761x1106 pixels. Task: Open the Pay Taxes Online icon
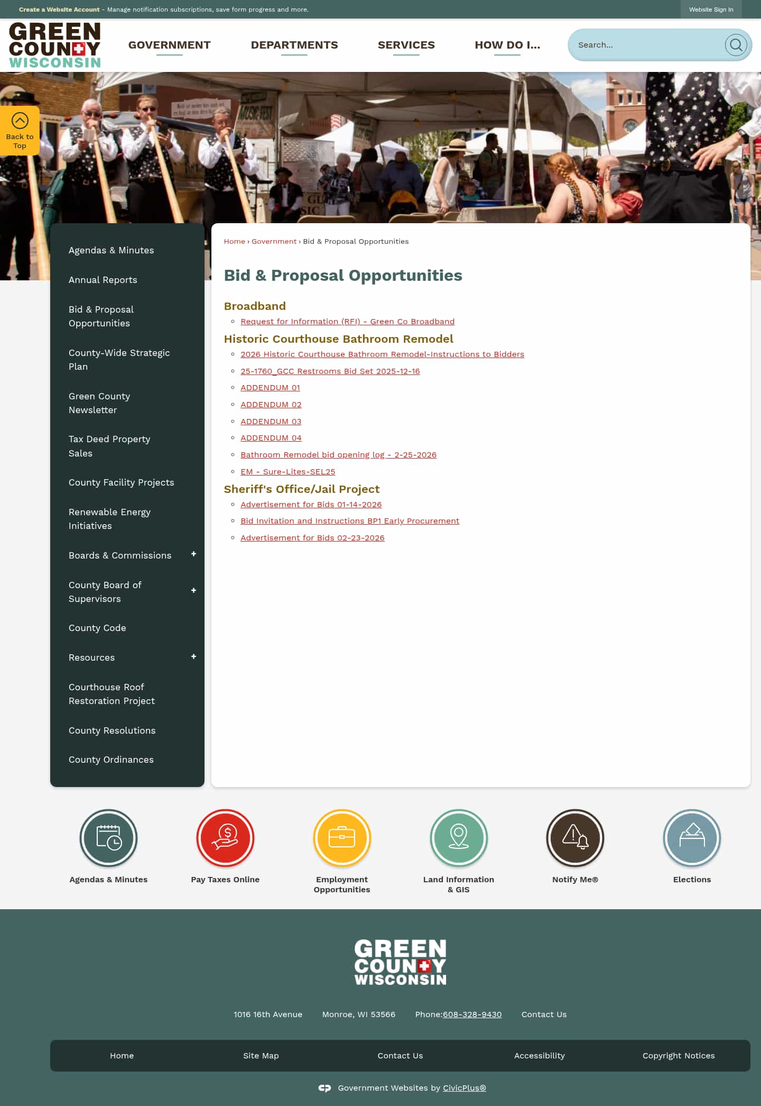[225, 838]
